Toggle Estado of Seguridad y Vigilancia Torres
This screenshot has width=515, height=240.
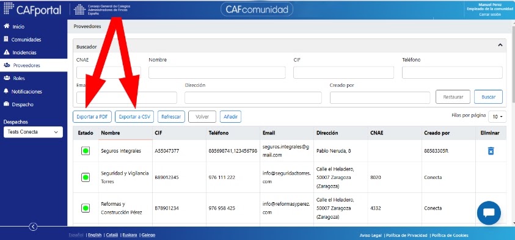point(86,177)
